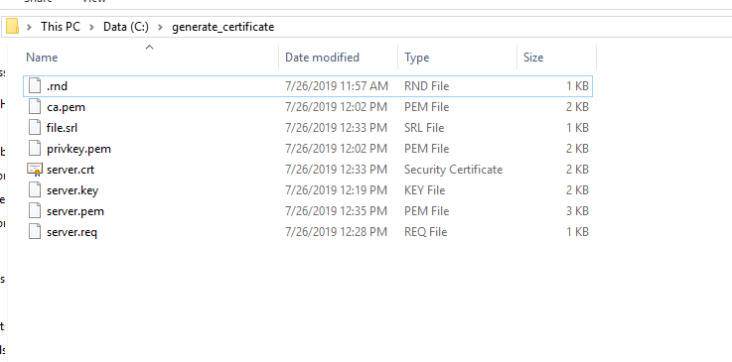The image size is (732, 362).
Task: Click the 3 KB size value
Action: [577, 211]
